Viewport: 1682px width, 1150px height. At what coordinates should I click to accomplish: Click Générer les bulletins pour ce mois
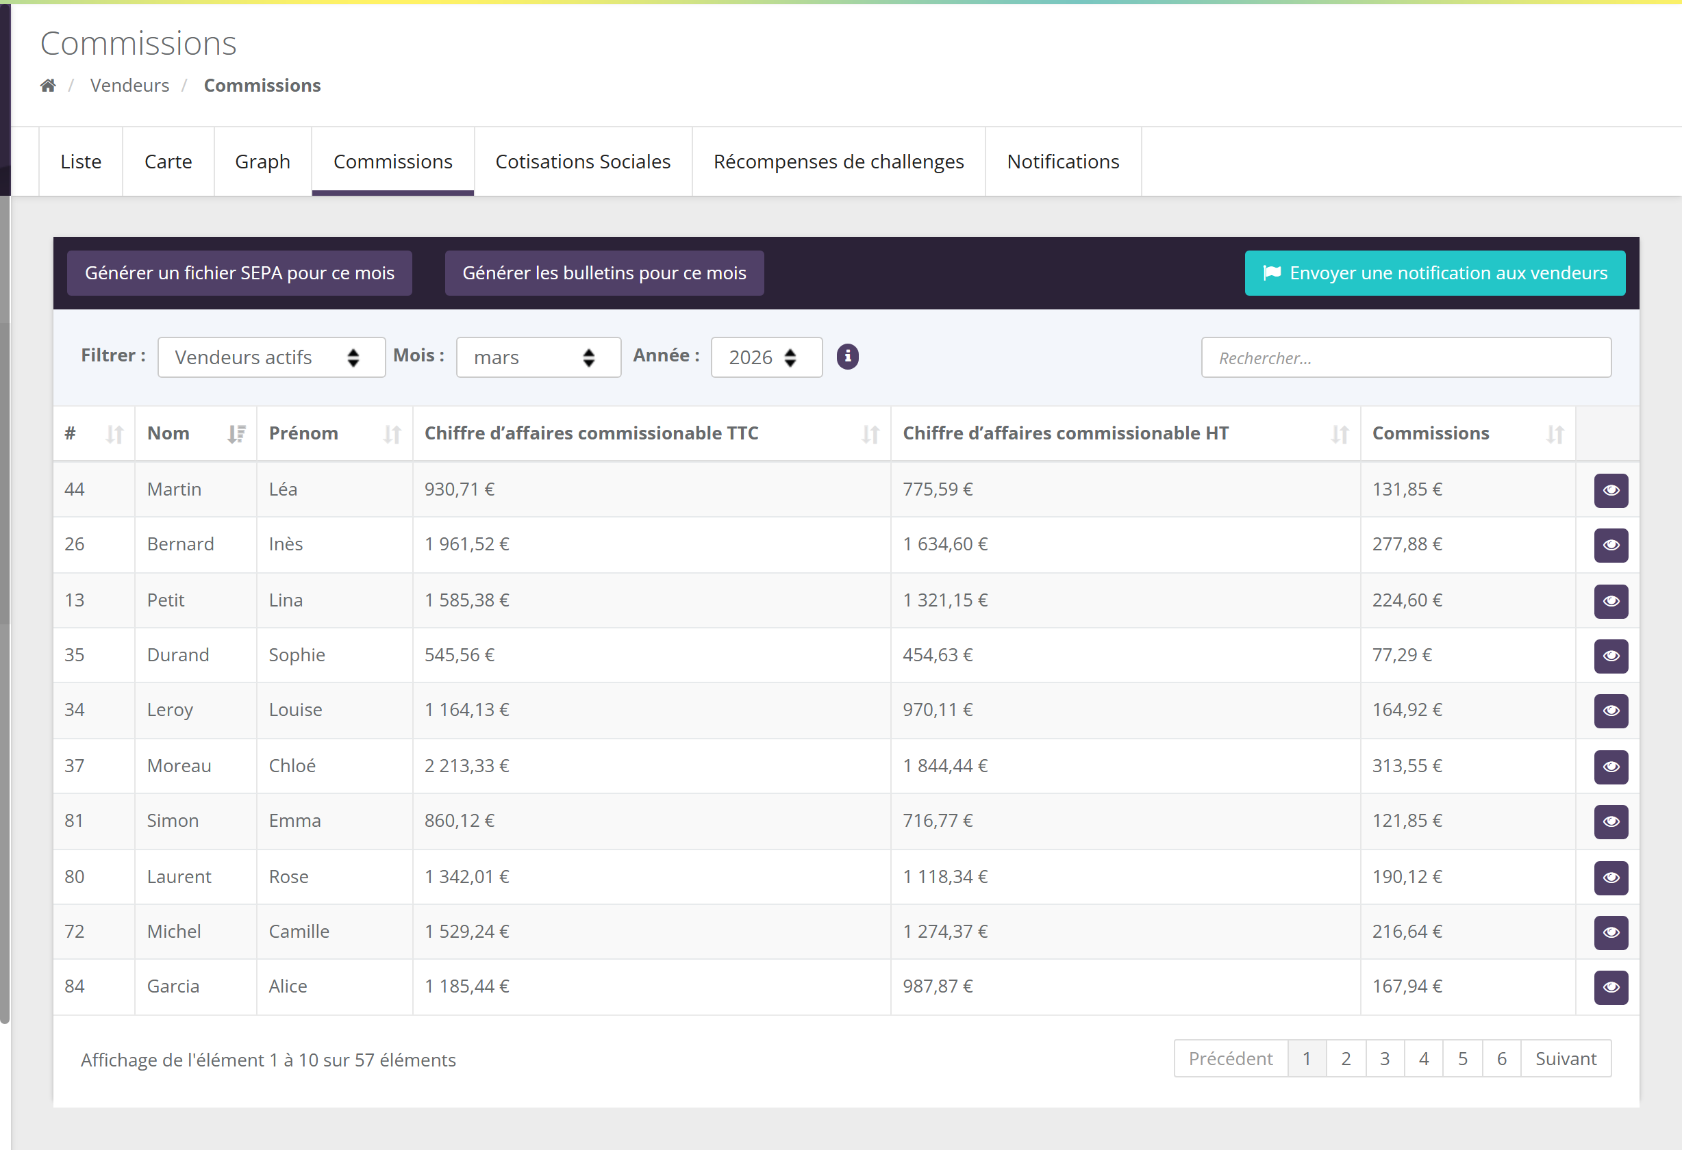[x=604, y=273]
